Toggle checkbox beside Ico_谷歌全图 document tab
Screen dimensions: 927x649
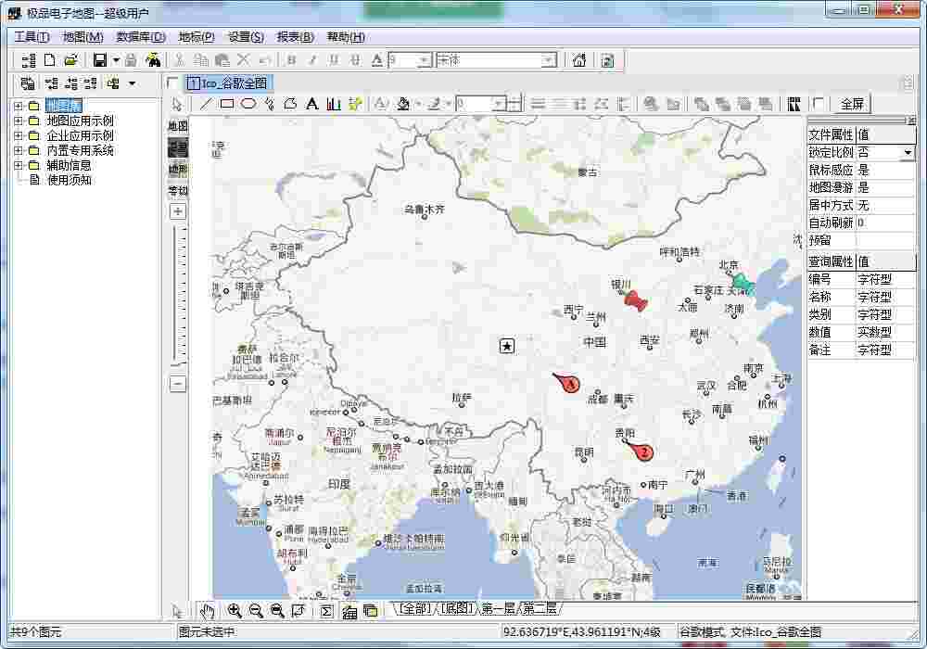(x=173, y=83)
